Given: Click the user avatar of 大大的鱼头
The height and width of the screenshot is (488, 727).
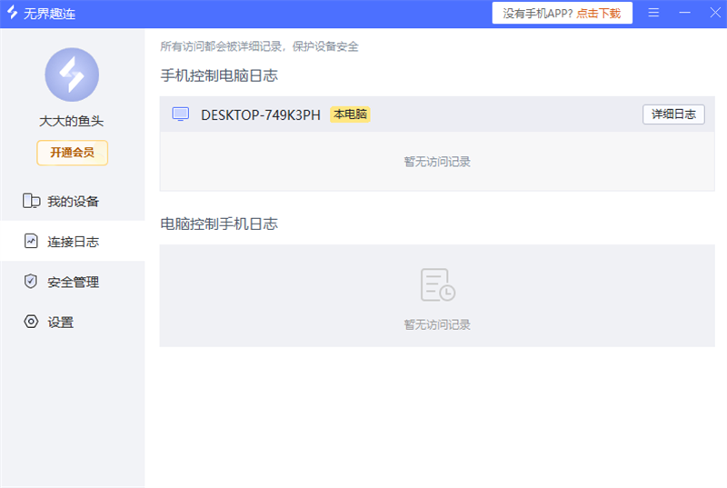Looking at the screenshot, I should coord(72,75).
